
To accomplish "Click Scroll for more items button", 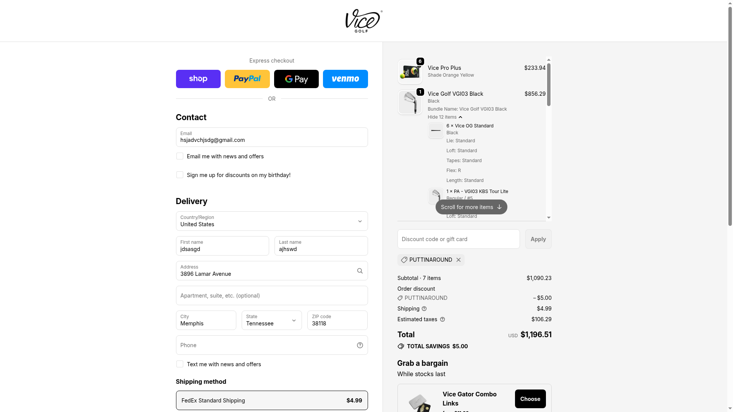I will click(471, 207).
